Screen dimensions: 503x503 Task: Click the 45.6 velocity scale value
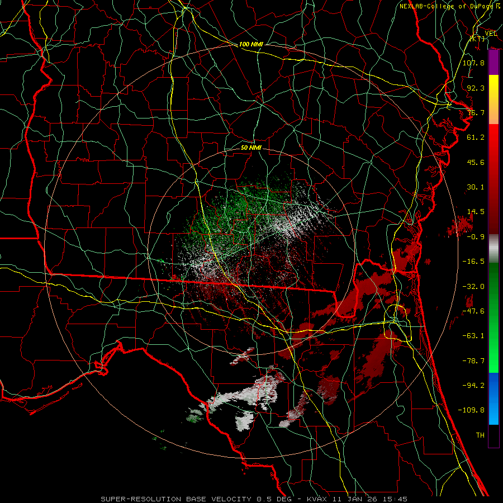[476, 162]
